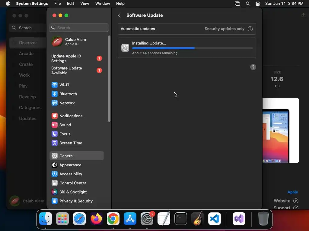This screenshot has height=231, width=309.
Task: Open Update Apple ID Settings alert
Action: (76, 59)
